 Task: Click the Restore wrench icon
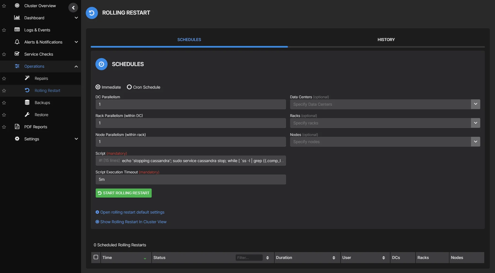(27, 114)
